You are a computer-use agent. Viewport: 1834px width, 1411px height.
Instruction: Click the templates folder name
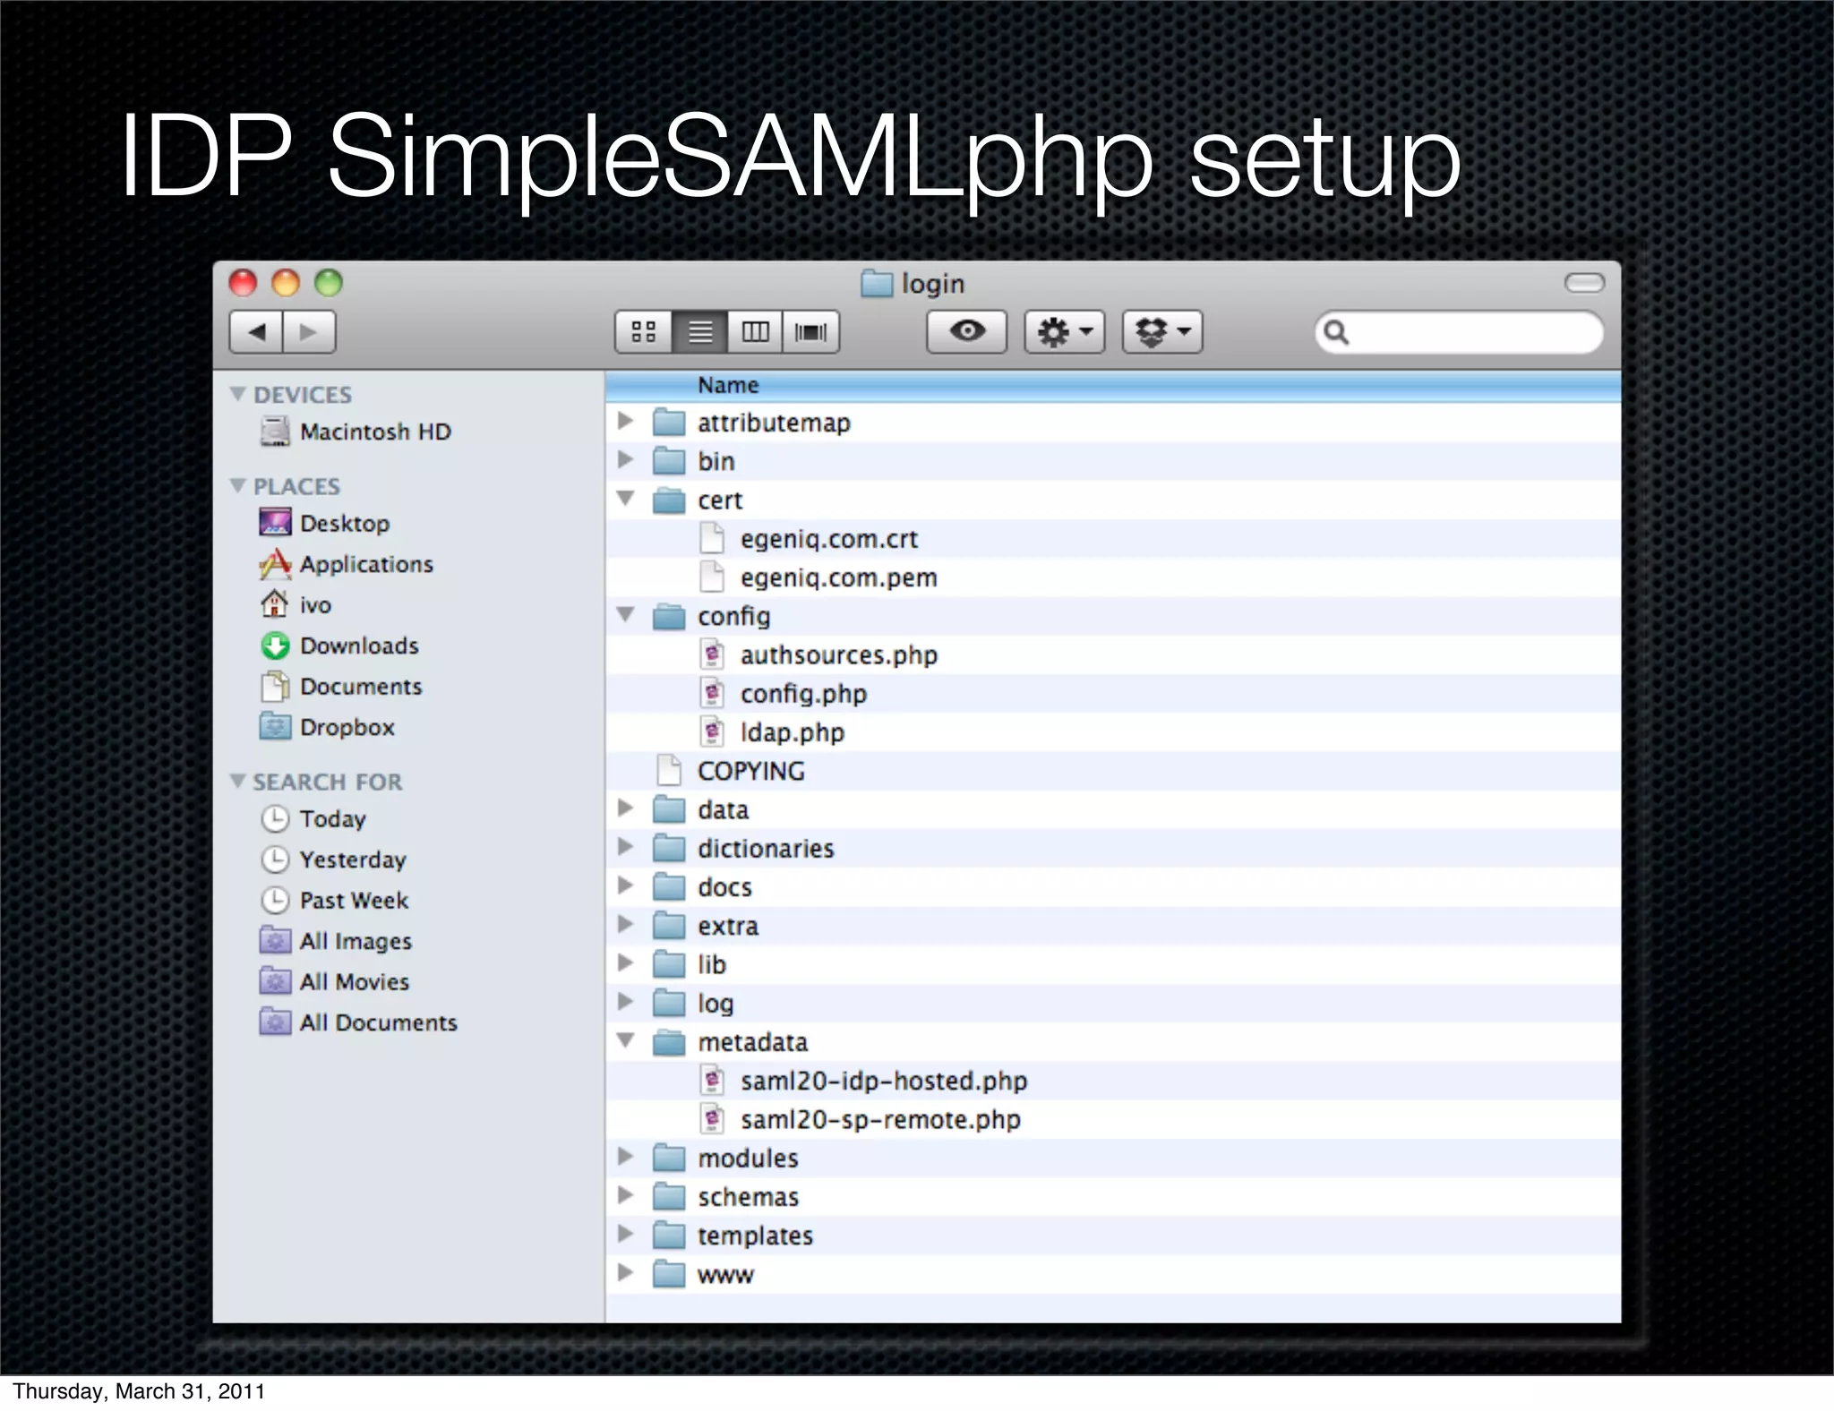click(755, 1236)
